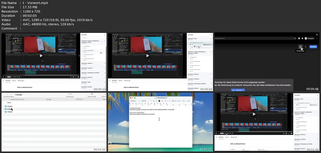Click video progress bar in 00:00:10 thumbnail
The height and width of the screenshot is (153, 321).
pyautogui.click(x=40, y=75)
